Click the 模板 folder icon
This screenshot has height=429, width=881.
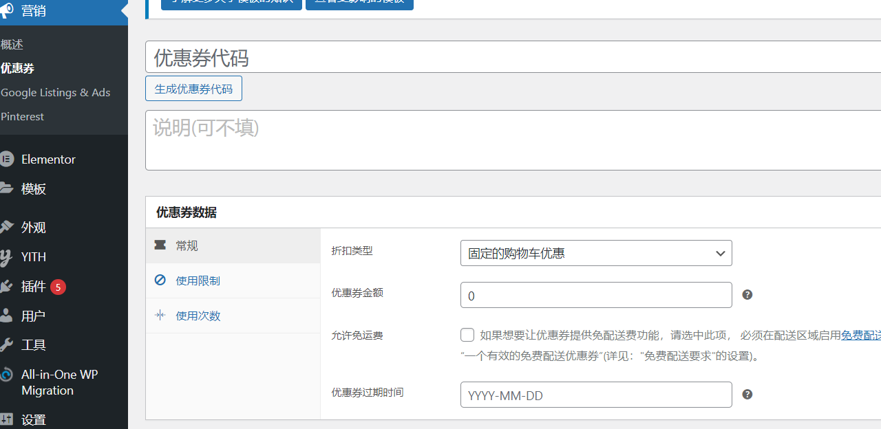tap(6, 188)
